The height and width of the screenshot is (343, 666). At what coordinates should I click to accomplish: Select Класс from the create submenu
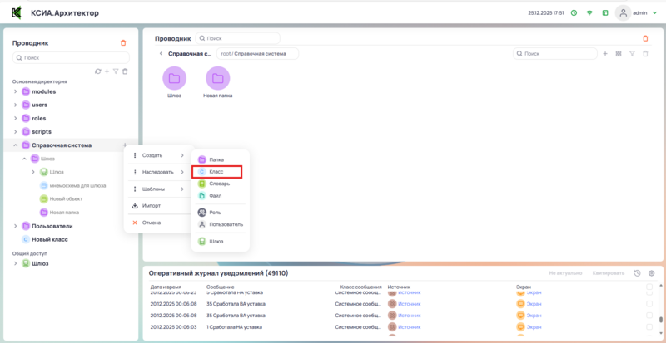pos(216,172)
